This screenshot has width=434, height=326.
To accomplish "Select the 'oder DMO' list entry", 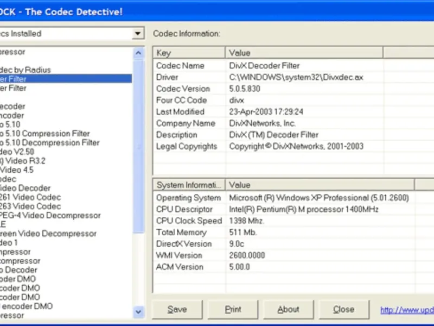I will [x=18, y=279].
